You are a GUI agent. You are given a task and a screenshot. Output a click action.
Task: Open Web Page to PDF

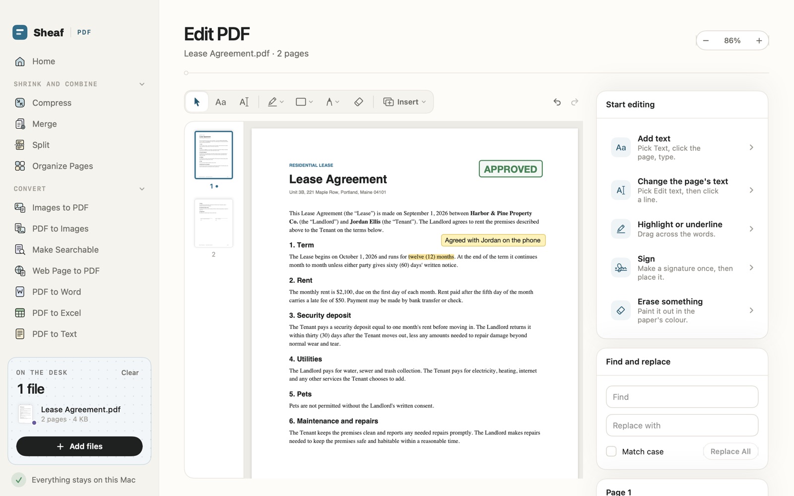tap(79, 271)
